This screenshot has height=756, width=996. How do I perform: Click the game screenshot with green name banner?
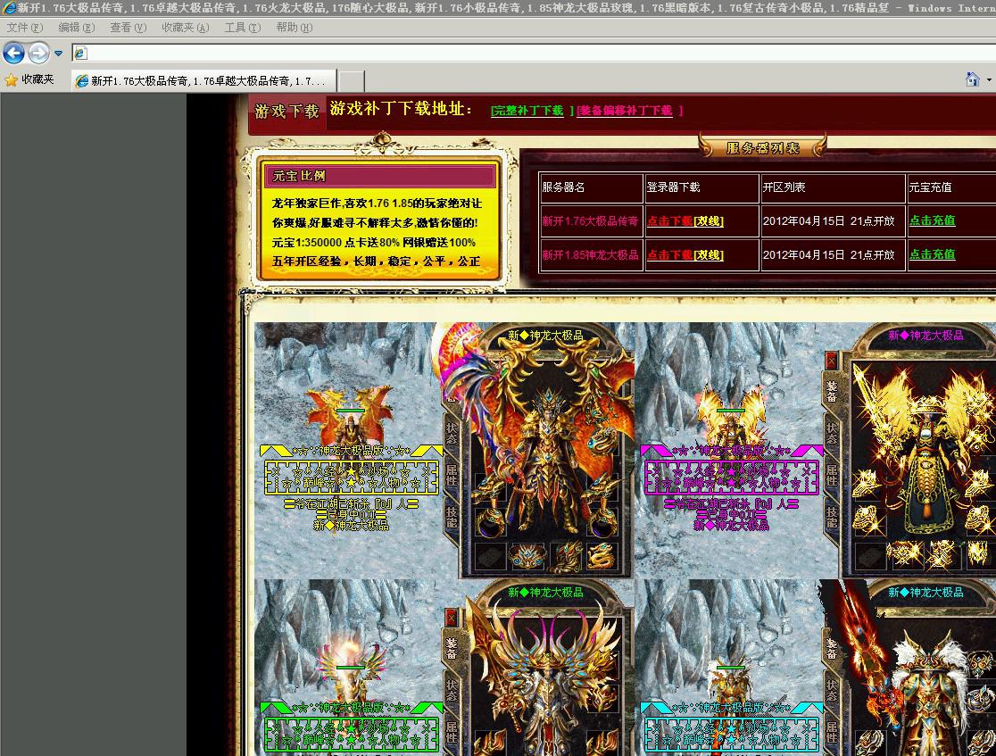pos(444,668)
